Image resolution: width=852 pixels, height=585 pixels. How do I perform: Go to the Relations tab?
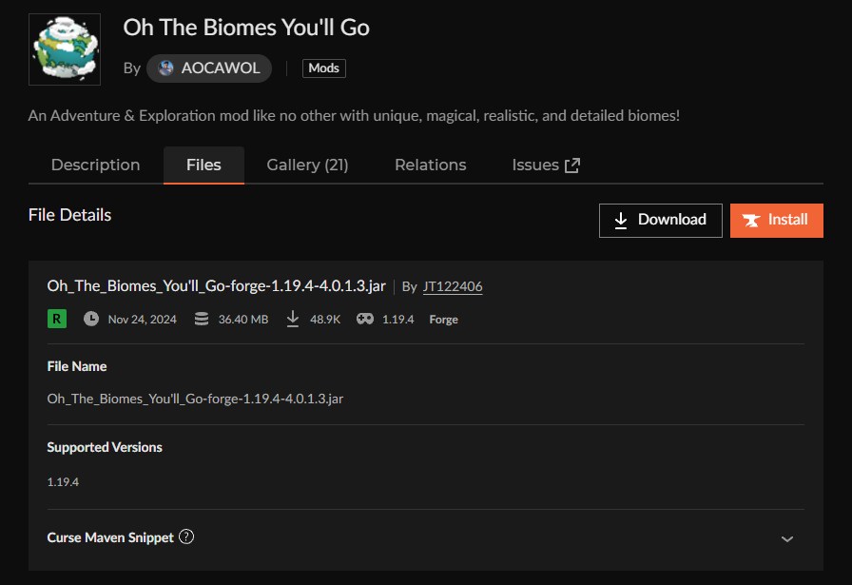(430, 165)
